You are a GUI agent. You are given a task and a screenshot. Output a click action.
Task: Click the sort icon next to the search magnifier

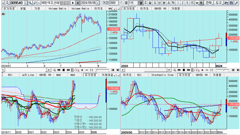tap(35, 3)
